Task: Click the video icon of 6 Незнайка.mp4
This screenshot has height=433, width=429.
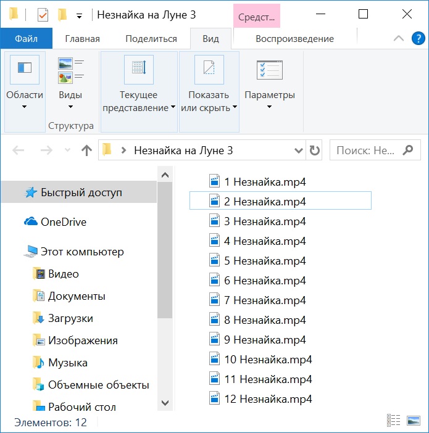Action: (x=215, y=280)
